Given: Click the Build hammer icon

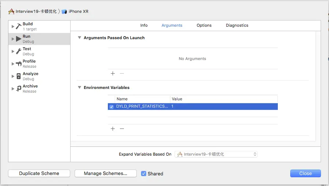Looking at the screenshot, I should tap(19, 26).
